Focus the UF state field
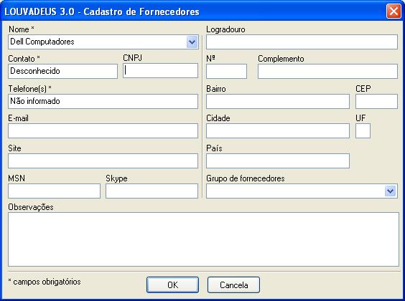Image resolution: width=405 pixels, height=301 pixels. click(363, 131)
